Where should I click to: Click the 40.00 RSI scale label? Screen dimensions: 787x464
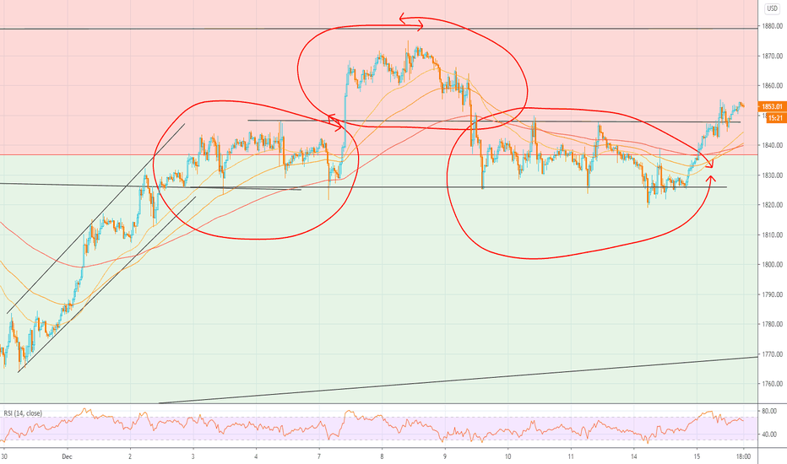pos(769,434)
